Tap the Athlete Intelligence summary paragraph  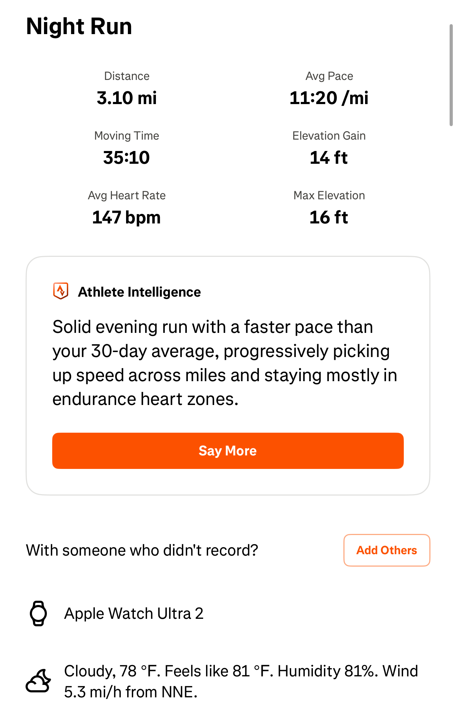(x=225, y=363)
